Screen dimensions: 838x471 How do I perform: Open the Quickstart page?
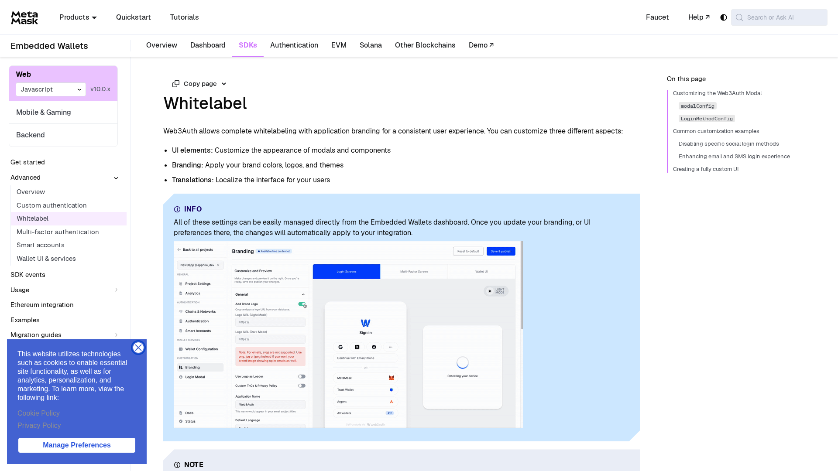pos(134,17)
